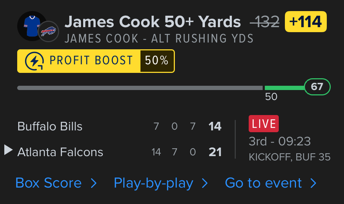Screen dimensions: 344x204
Task: Click the 50% boost percentage label
Action: (x=157, y=61)
